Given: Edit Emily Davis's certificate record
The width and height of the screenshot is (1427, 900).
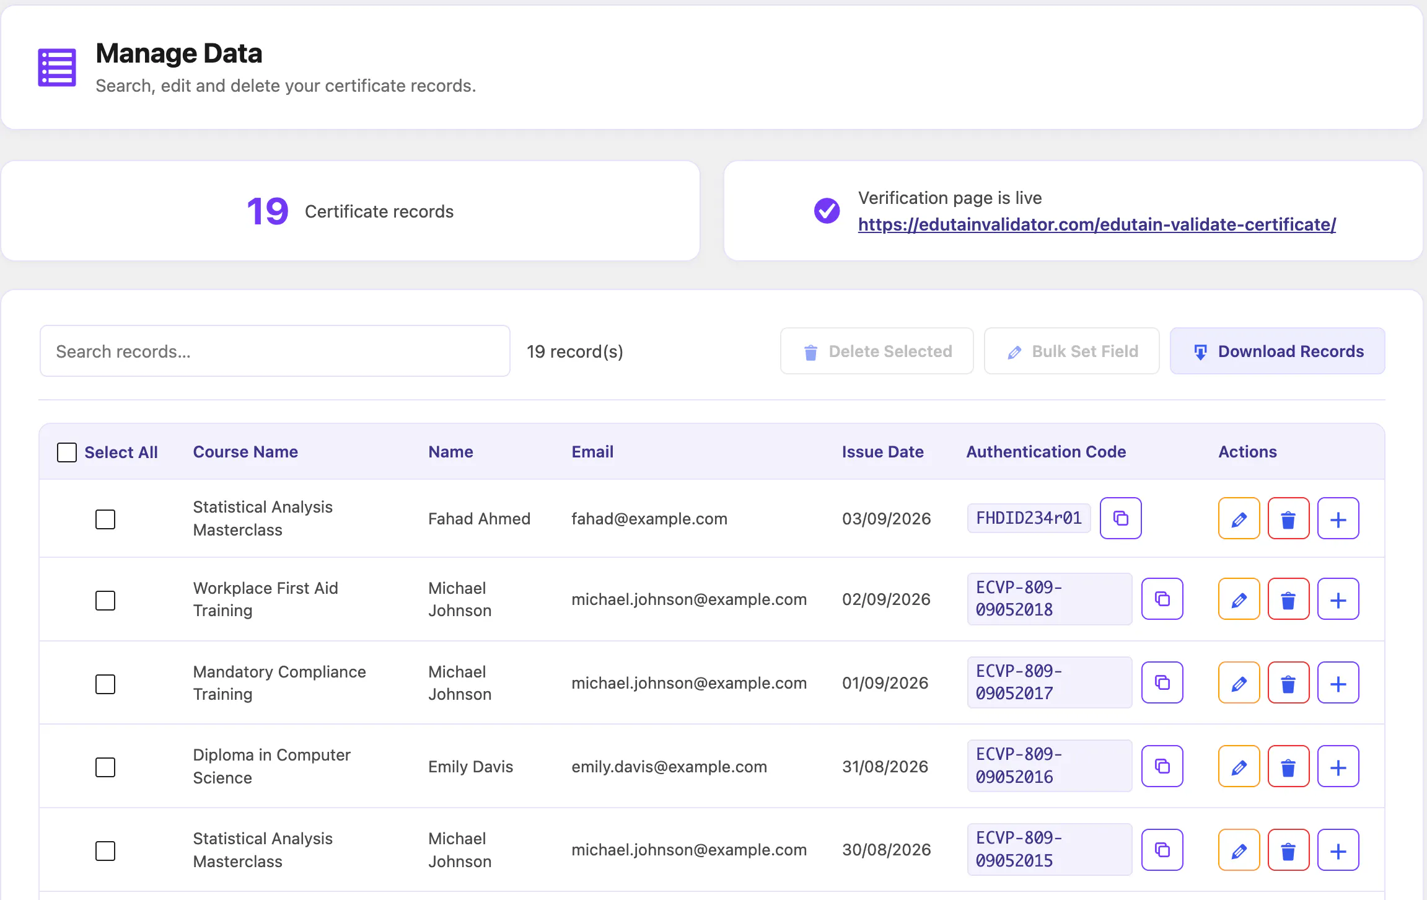Looking at the screenshot, I should click(x=1239, y=766).
